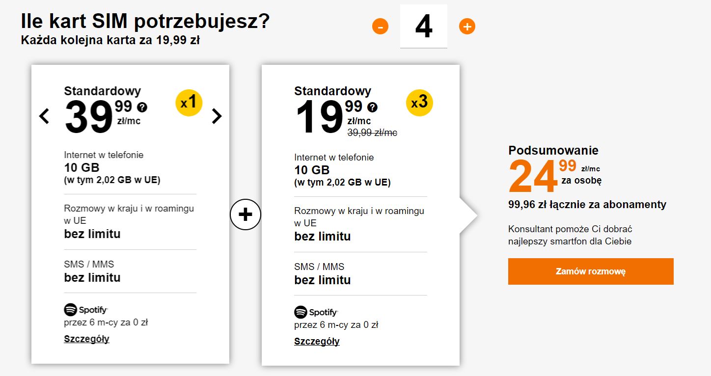Image resolution: width=711 pixels, height=376 pixels.
Task: Select the Standardowy heading in 39,99 card
Action: 102,91
